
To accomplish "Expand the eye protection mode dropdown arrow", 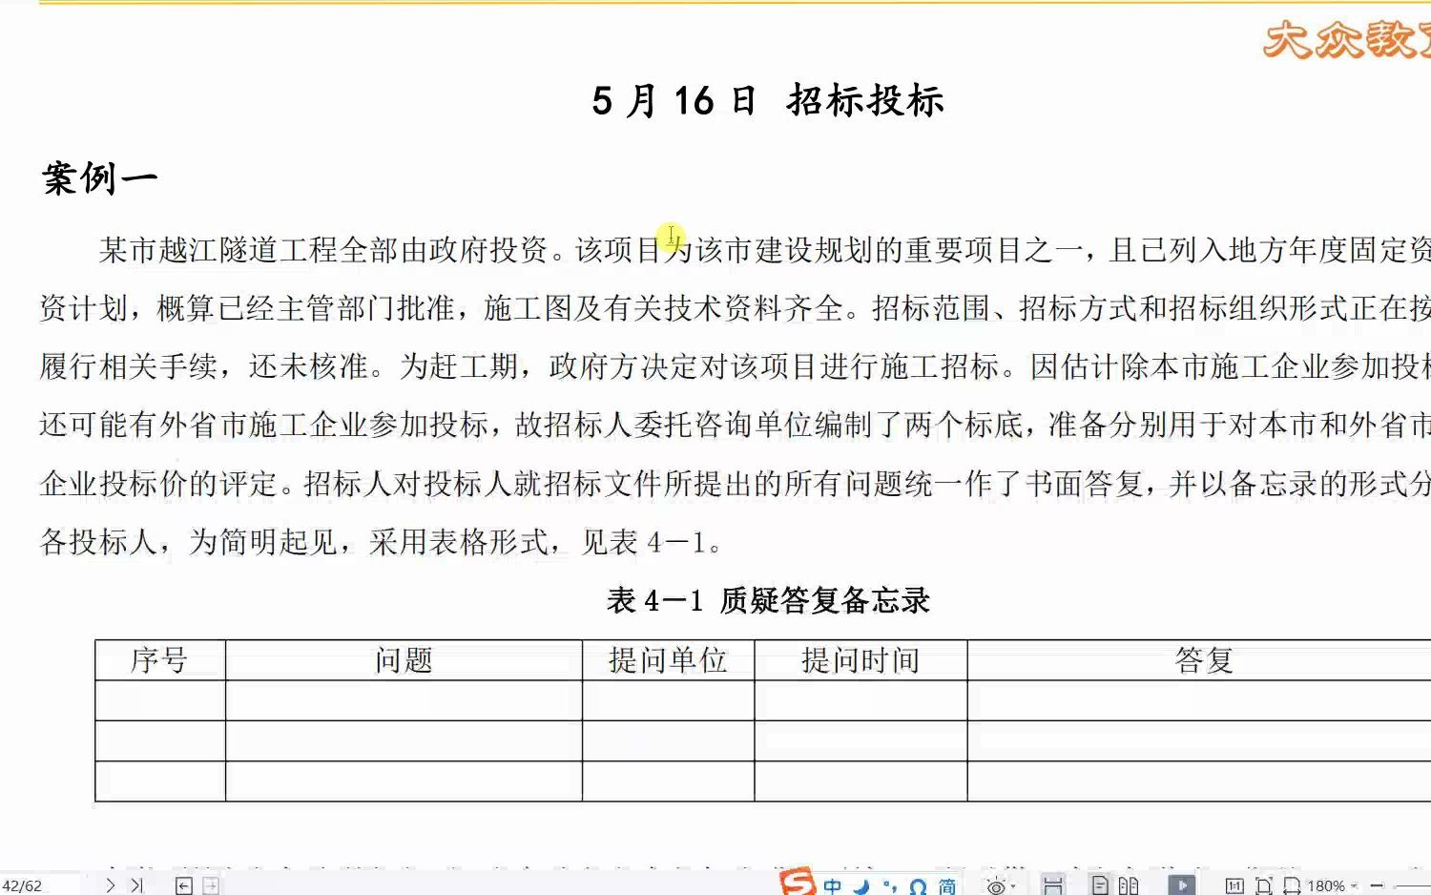I will click(x=1014, y=885).
